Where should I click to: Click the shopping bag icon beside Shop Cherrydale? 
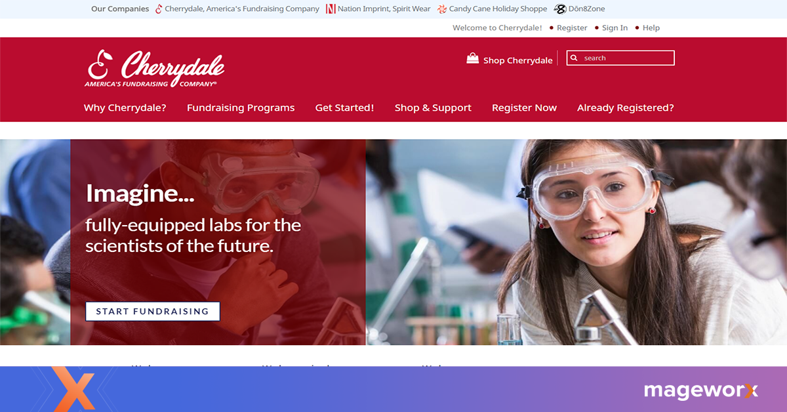point(472,58)
